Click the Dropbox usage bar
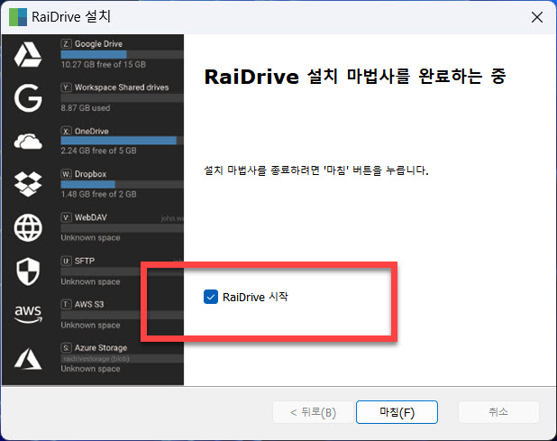Image resolution: width=557 pixels, height=441 pixels. click(123, 184)
